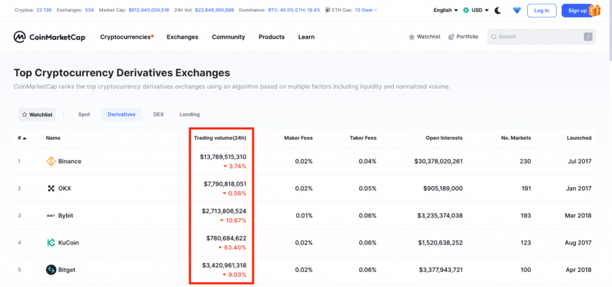Open the English language dropdown

coord(446,11)
